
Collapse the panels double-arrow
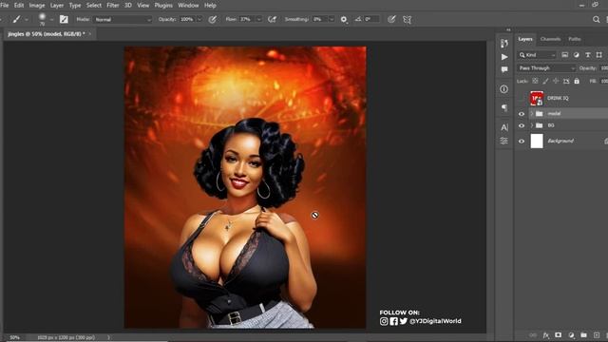click(508, 29)
